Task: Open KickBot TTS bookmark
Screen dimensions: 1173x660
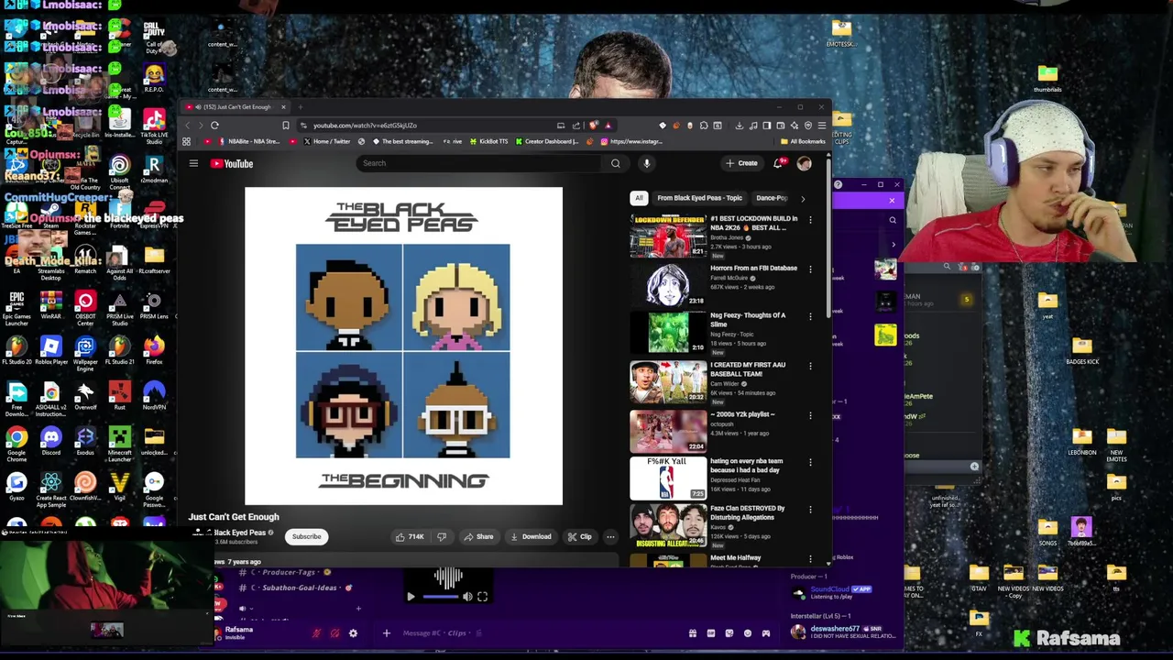Action: coord(488,142)
